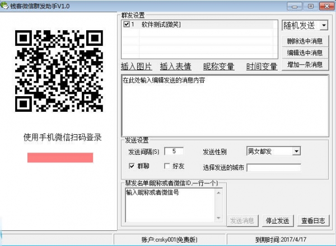Viewport: 336px width, 246px height.
Task: Click the 选择发送的城市 input field
Action: (x=274, y=168)
